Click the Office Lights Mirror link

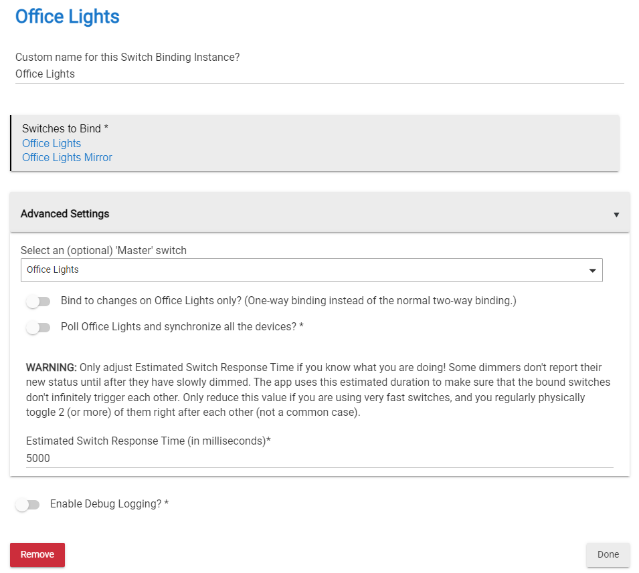pos(67,157)
